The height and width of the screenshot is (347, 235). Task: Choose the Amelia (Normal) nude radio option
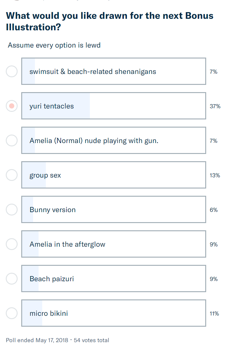click(12, 141)
